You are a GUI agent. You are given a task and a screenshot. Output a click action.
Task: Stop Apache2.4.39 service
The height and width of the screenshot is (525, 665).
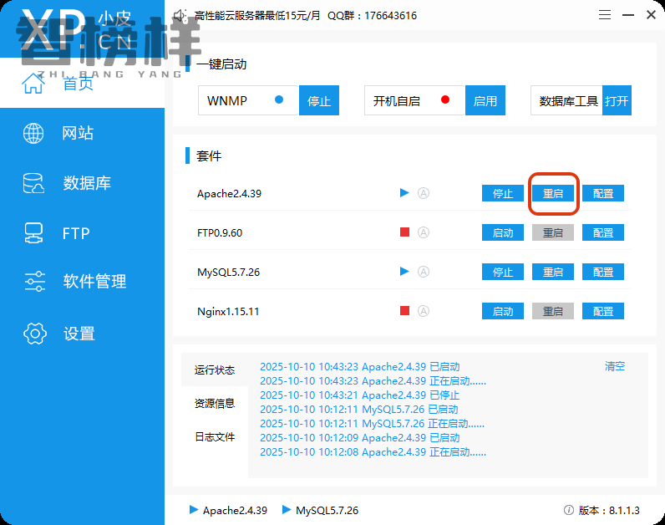[x=503, y=194]
